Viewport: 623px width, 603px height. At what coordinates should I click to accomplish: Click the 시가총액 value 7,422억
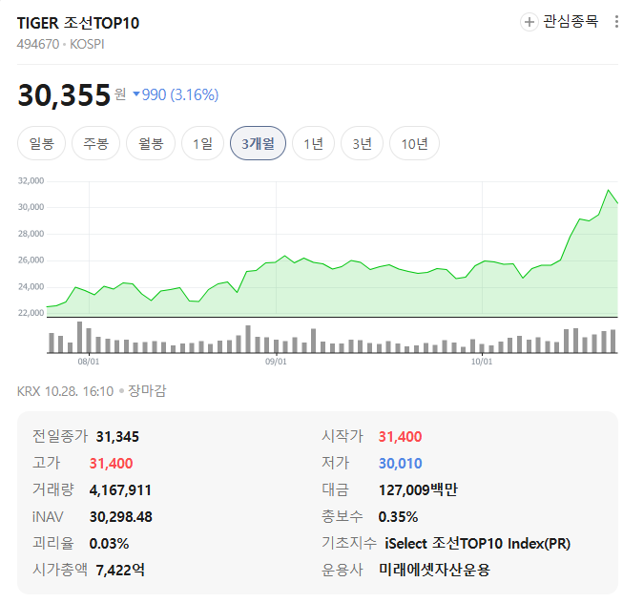point(120,571)
